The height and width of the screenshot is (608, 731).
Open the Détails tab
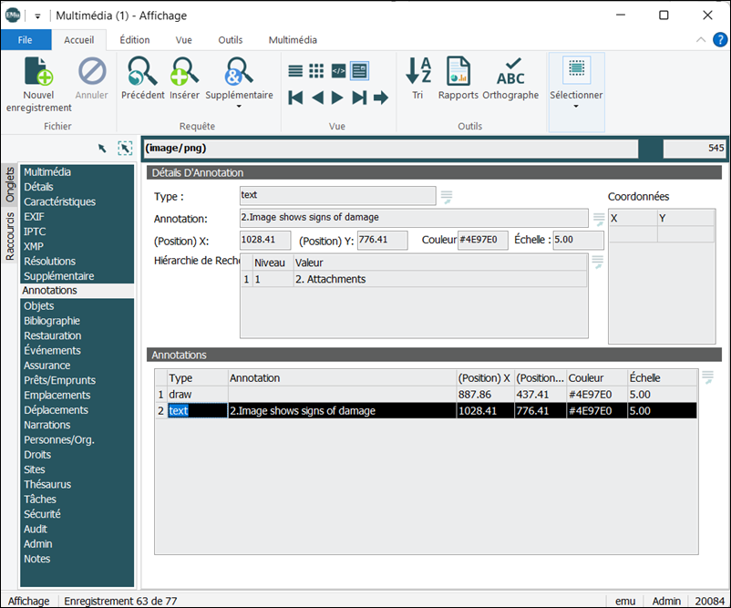[77, 187]
